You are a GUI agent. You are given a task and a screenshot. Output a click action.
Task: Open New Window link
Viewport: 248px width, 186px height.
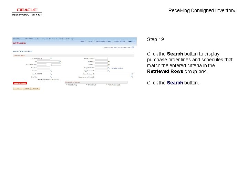coord(108,47)
